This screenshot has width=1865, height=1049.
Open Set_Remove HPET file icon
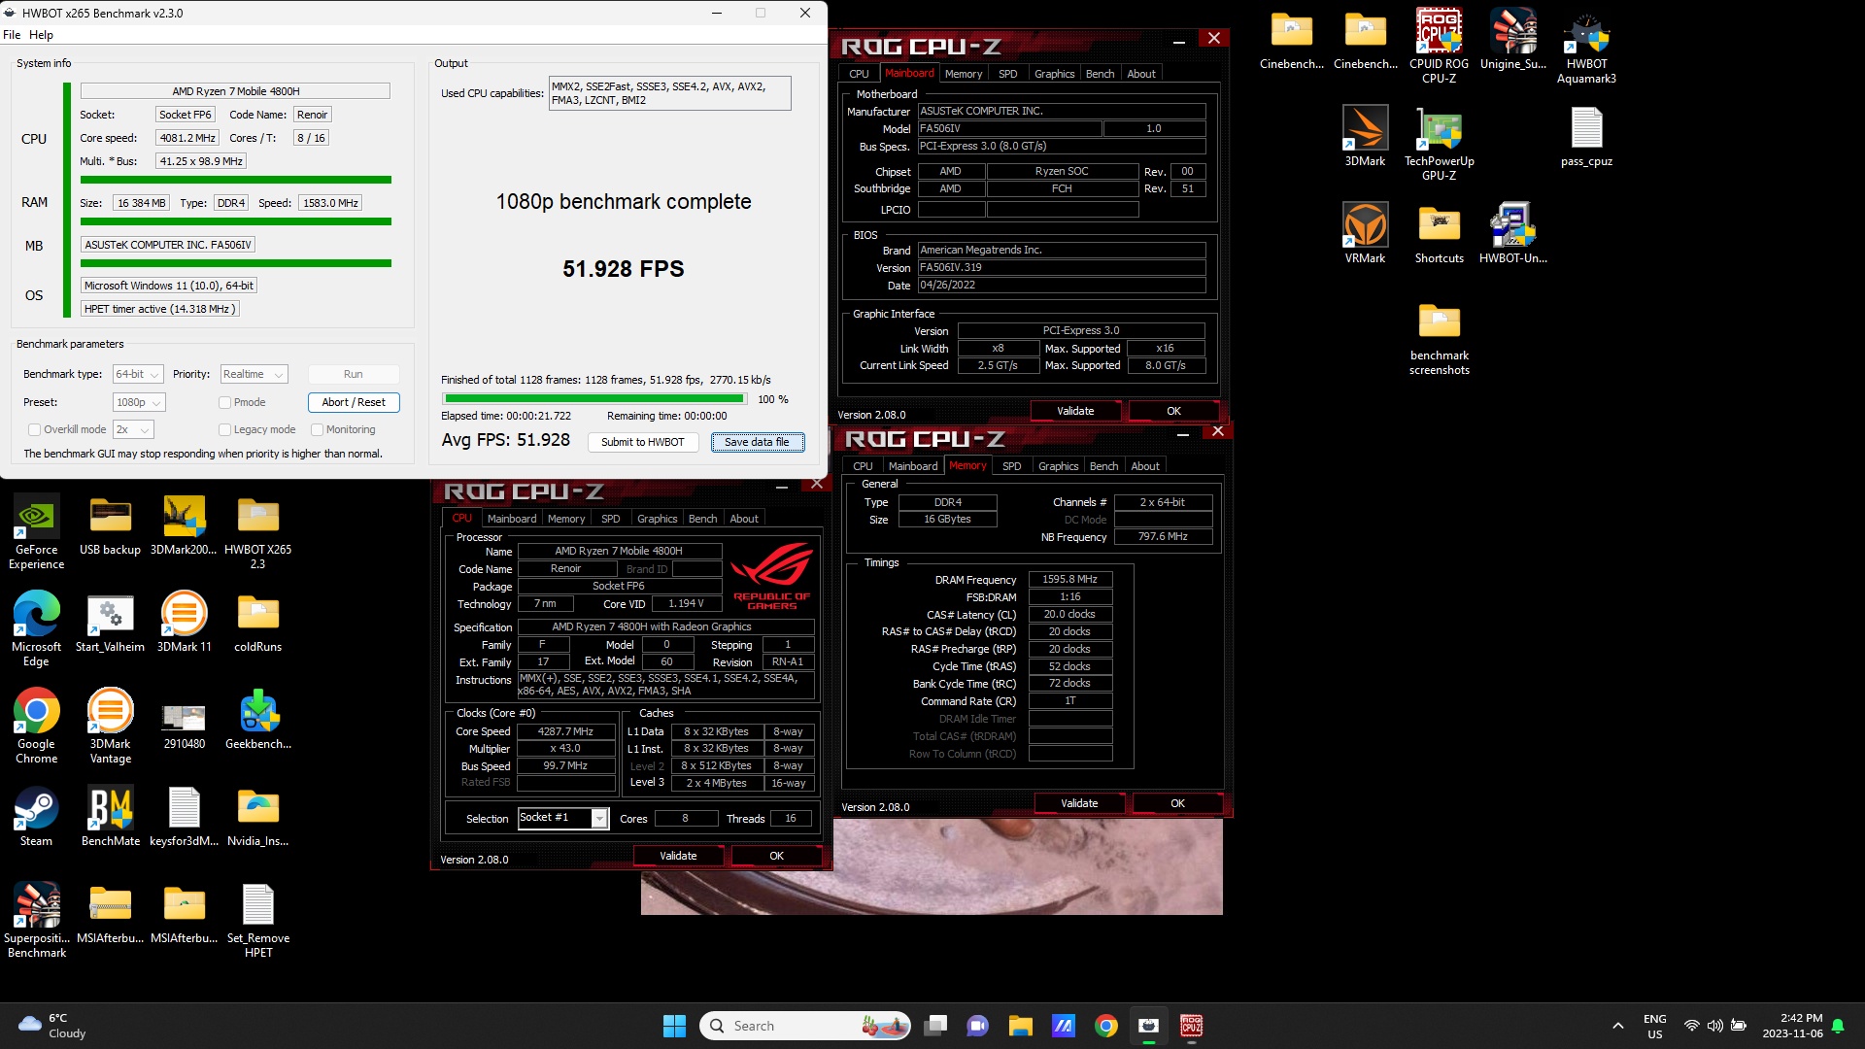click(x=257, y=919)
